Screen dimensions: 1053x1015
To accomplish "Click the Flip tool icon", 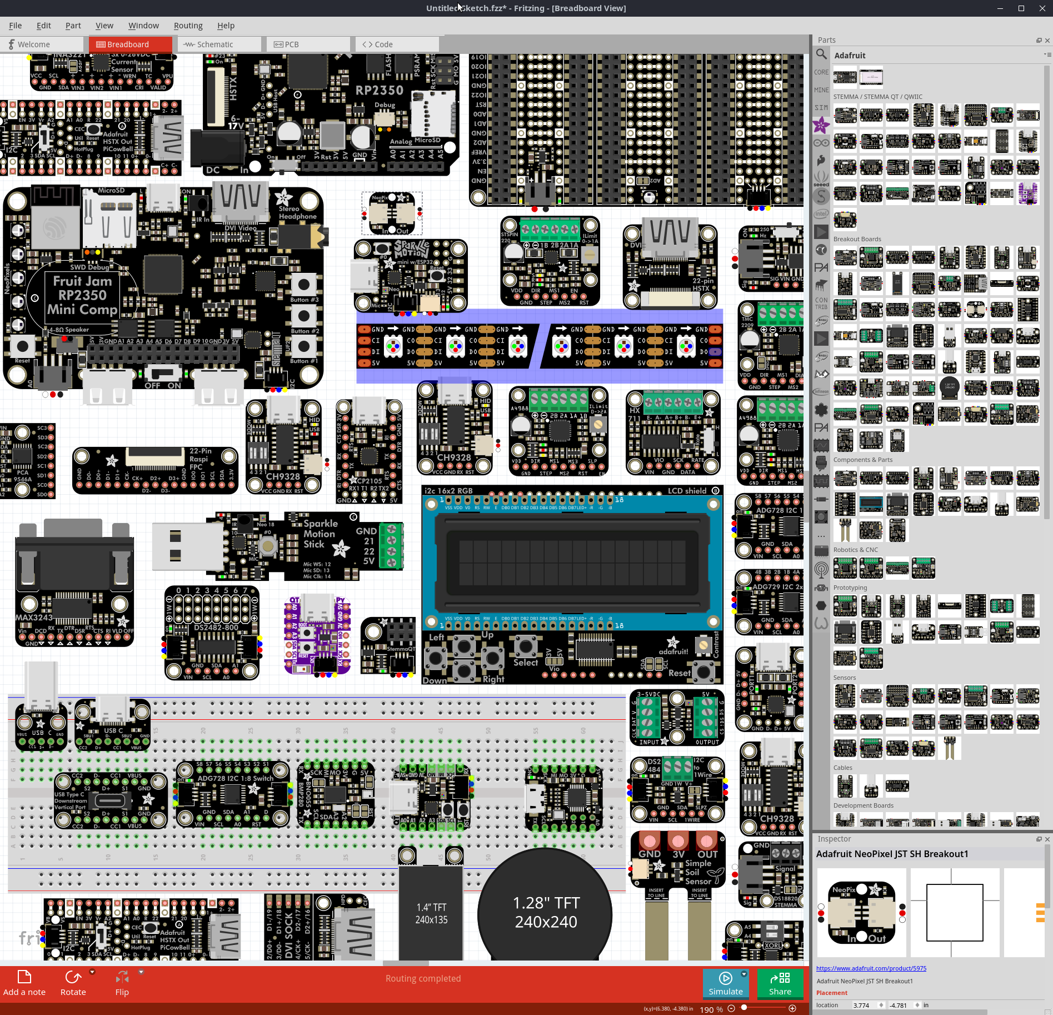I will click(x=123, y=978).
